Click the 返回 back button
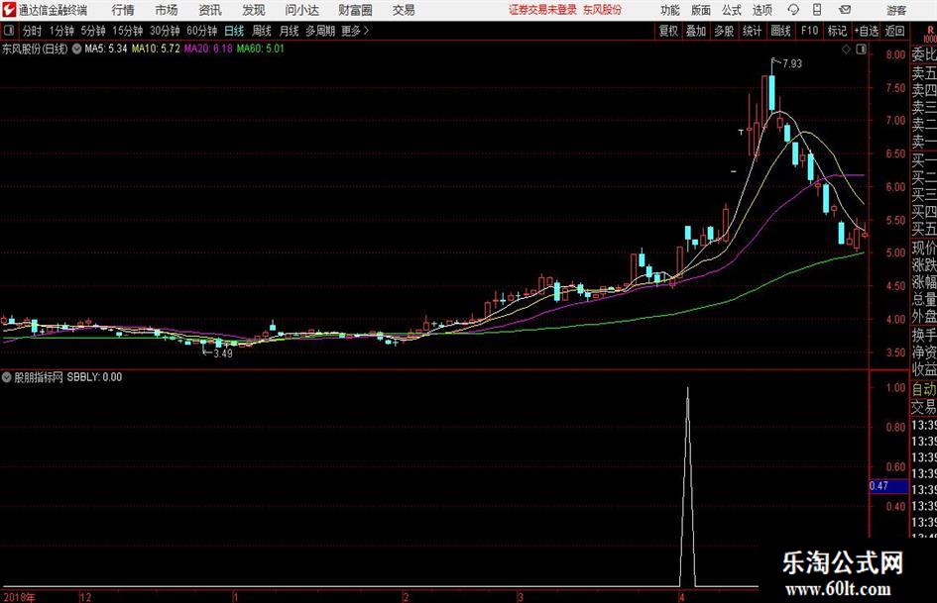The width and height of the screenshot is (937, 603). (894, 31)
